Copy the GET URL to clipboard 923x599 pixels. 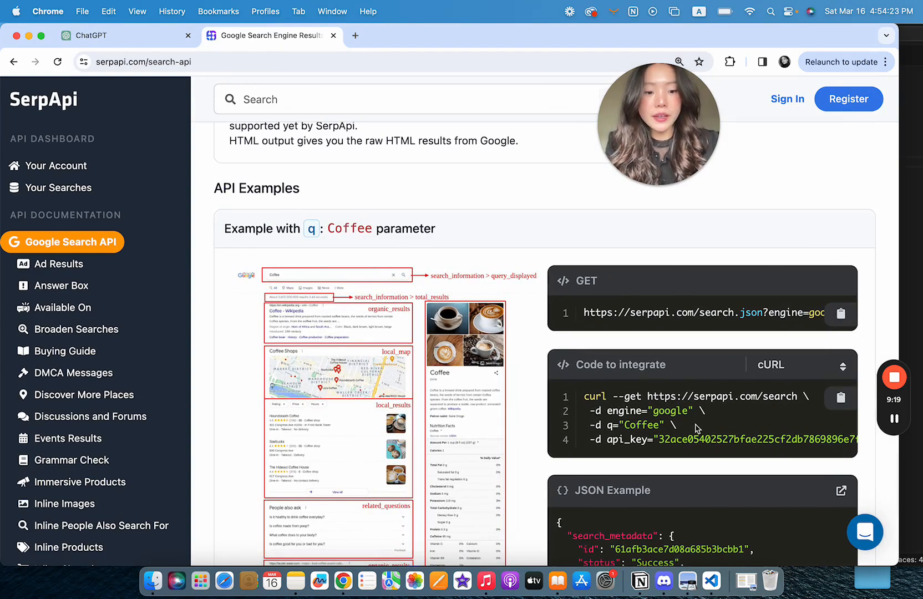[x=841, y=313]
